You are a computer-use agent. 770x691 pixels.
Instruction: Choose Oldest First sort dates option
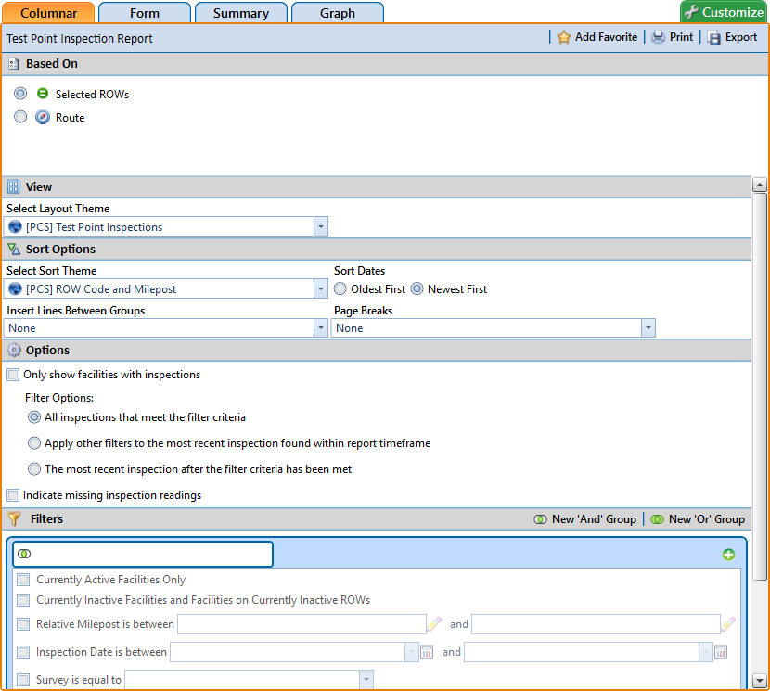[x=340, y=288]
